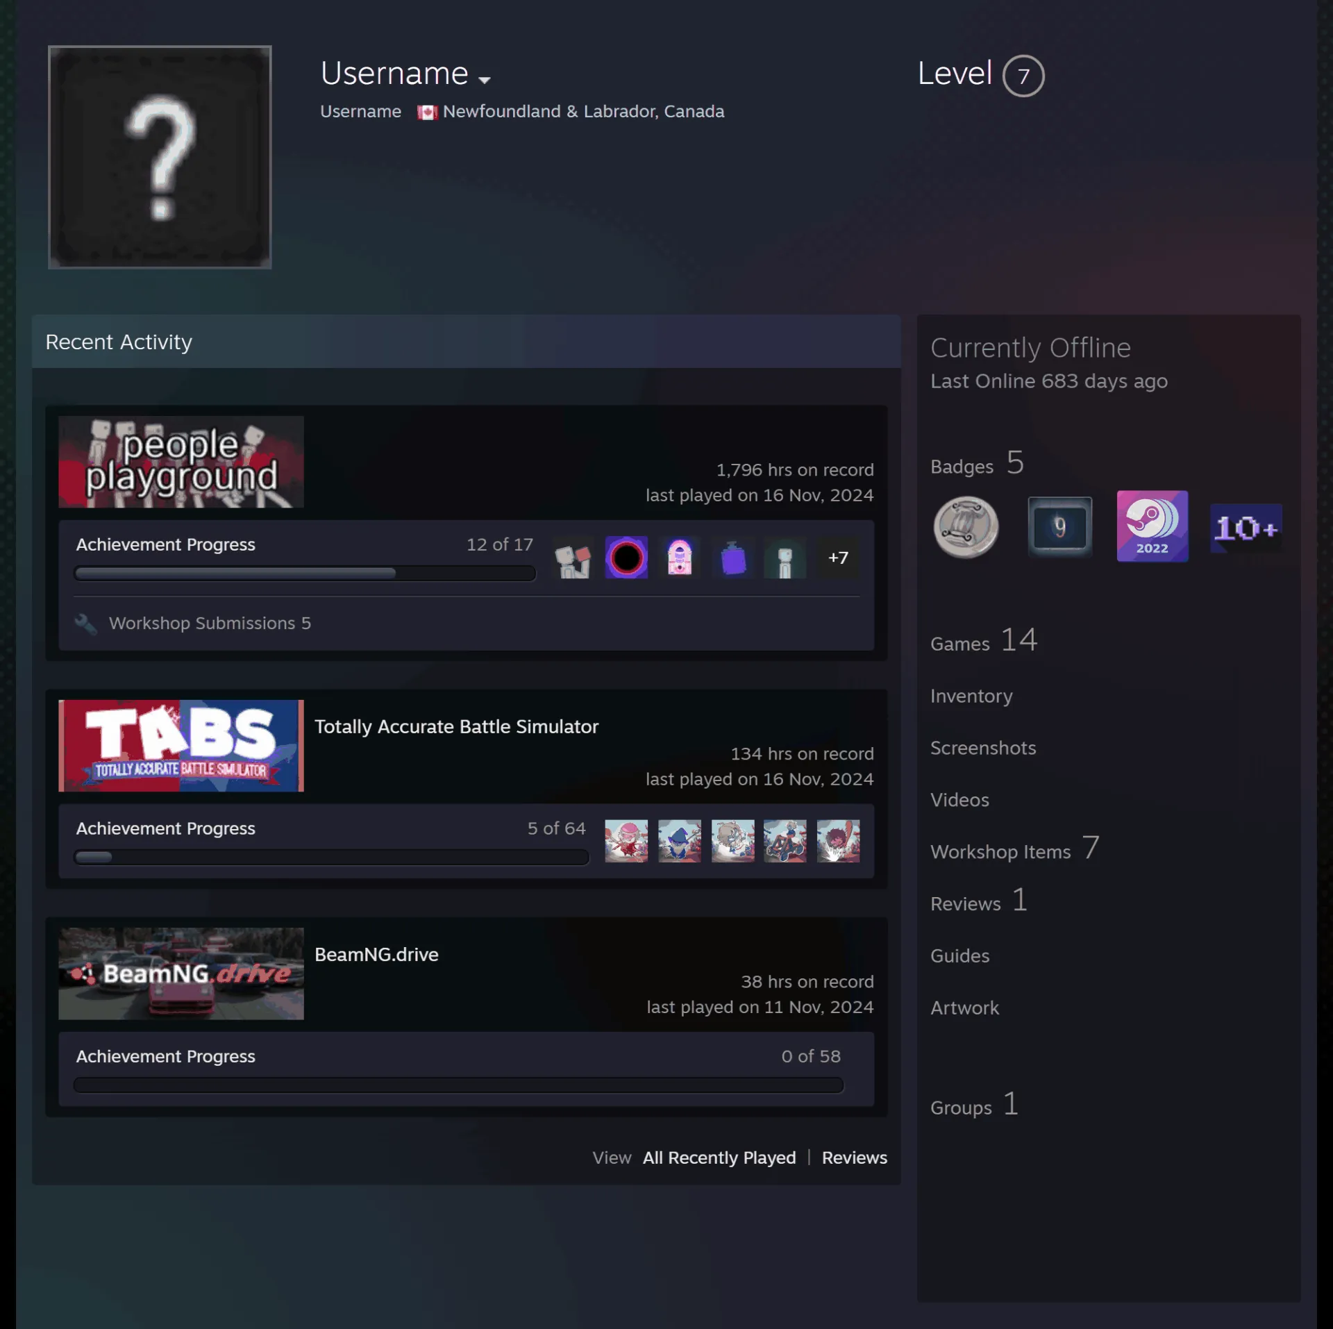Click TABS achievement progress bar
This screenshot has height=1329, width=1333.
331,858
